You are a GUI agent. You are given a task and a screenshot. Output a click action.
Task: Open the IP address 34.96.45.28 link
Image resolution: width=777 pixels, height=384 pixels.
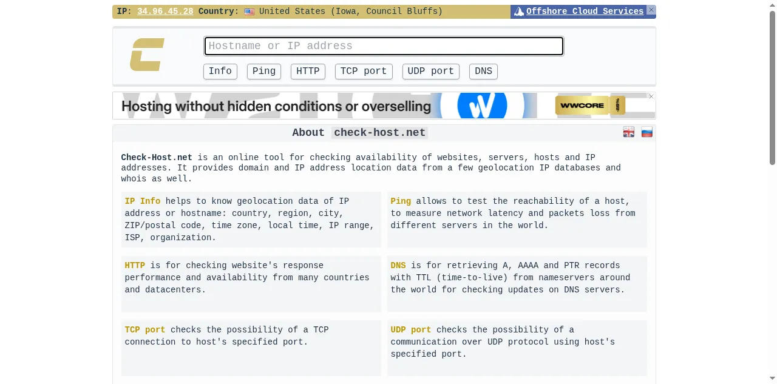[x=165, y=12]
